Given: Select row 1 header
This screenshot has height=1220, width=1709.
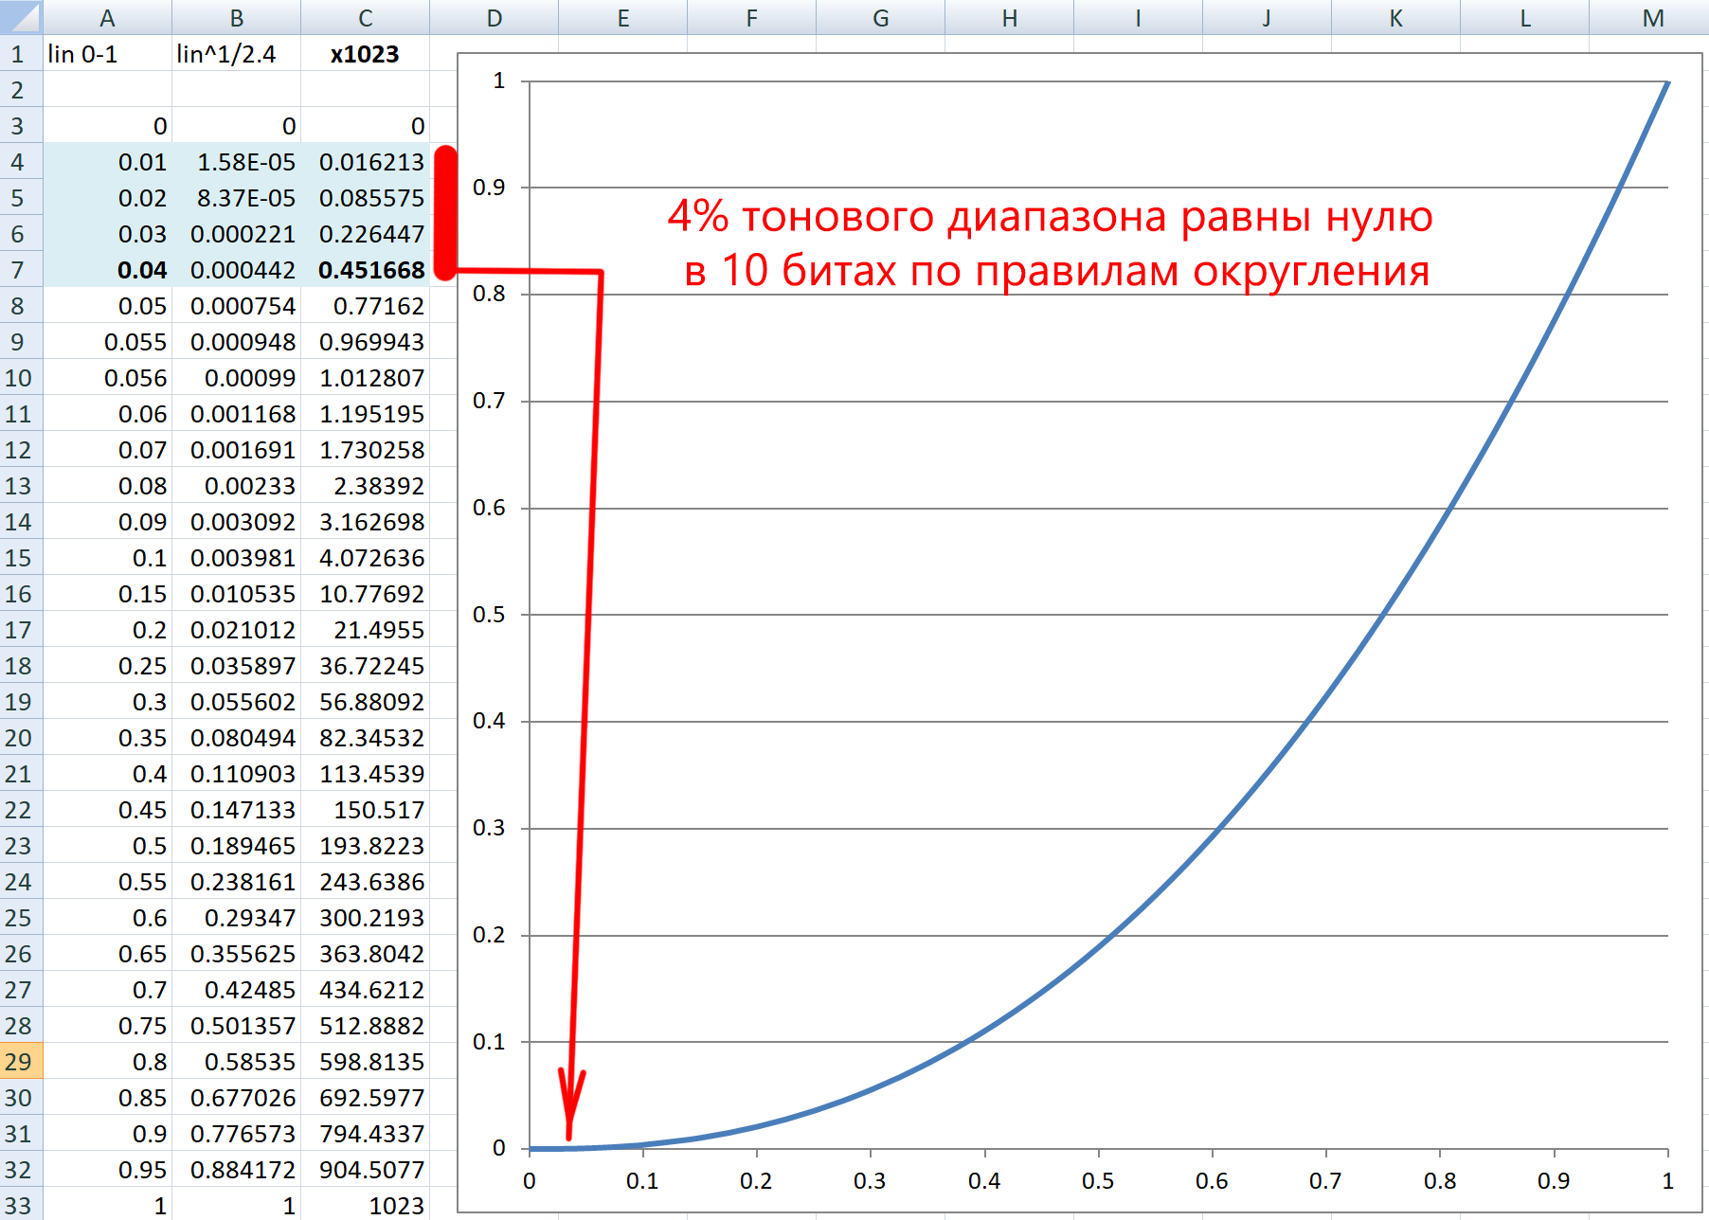Looking at the screenshot, I should point(19,54).
